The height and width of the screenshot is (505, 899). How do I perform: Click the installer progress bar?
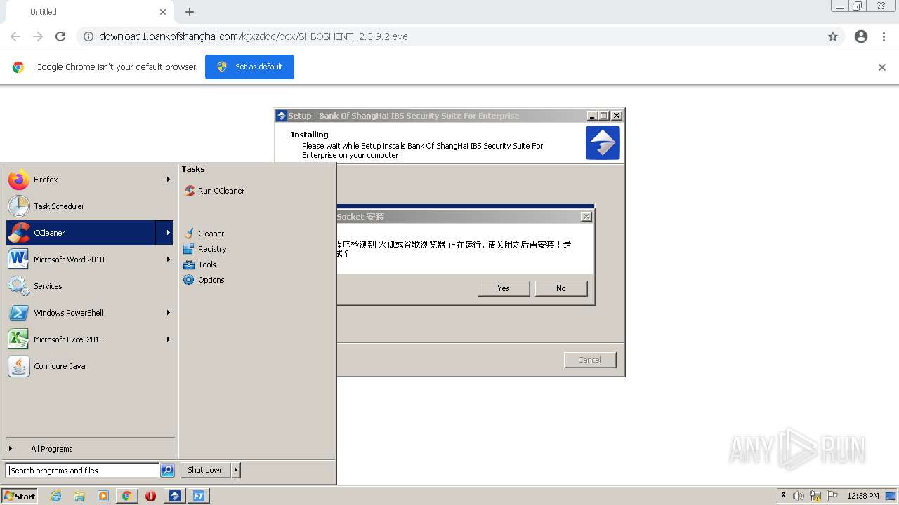click(x=465, y=206)
